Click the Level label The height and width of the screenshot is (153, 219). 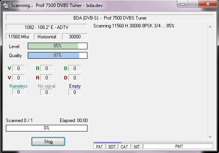click(14, 47)
